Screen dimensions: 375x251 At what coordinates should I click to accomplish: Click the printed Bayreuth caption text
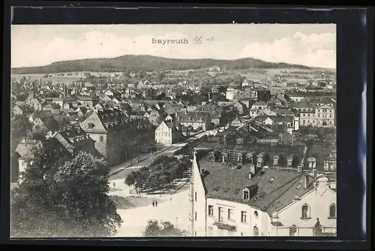click(170, 41)
